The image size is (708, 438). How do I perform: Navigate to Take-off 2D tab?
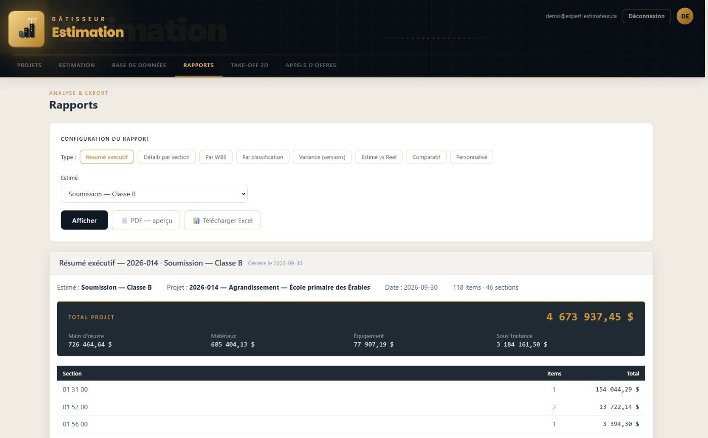click(249, 65)
